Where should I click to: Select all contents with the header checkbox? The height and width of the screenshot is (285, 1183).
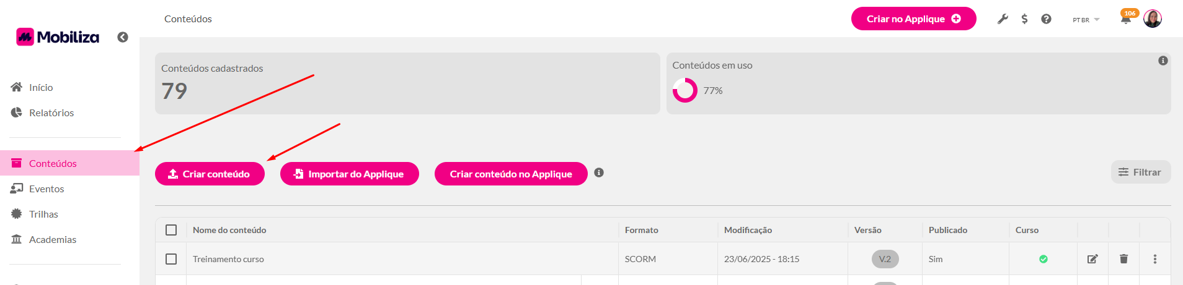pos(171,230)
